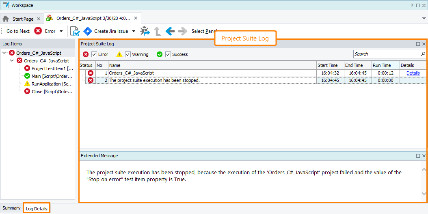
Task: Switch to the Summary tab
Action: 11,208
